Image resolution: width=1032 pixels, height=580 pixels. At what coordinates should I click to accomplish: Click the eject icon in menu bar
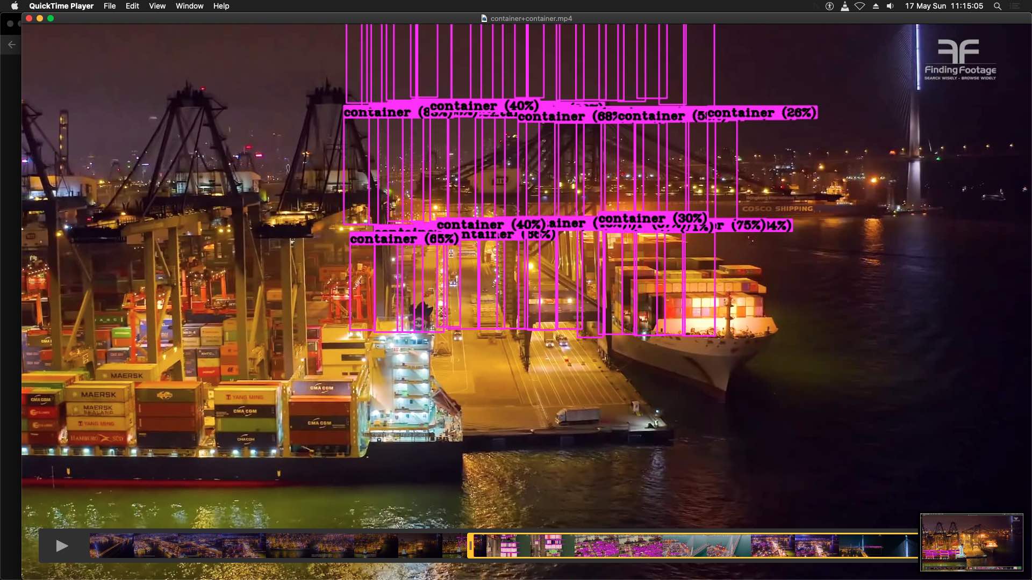click(876, 6)
